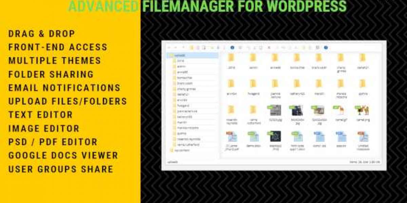This screenshot has width=407, height=203.
Task: Select the rosendo reynolds folder icon in grid
Action: point(231,110)
